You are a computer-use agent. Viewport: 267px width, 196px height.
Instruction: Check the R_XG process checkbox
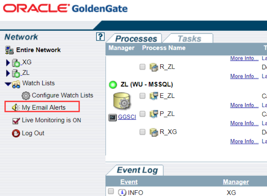click(x=142, y=132)
